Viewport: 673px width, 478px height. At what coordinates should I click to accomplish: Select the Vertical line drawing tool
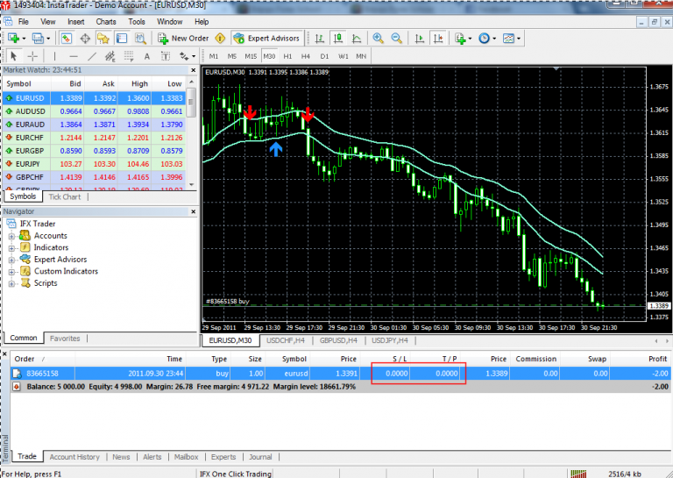pos(55,56)
